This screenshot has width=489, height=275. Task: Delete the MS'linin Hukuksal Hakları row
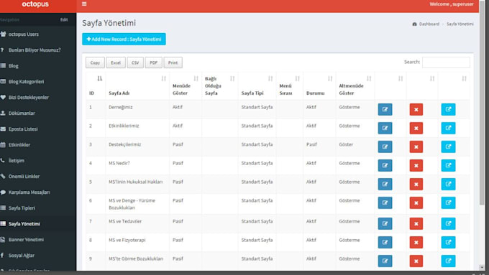416,184
